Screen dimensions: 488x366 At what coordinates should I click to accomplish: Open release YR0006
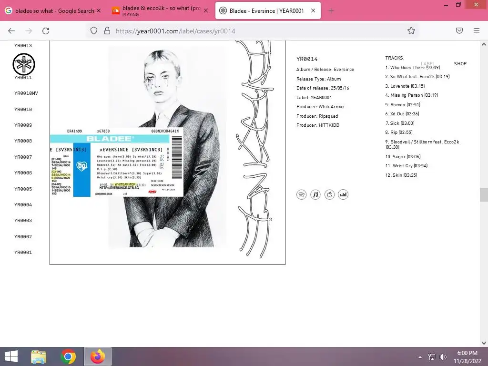(x=23, y=173)
